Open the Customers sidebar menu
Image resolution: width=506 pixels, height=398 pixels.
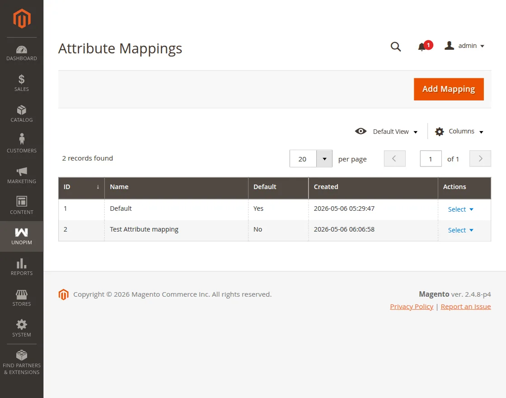pyautogui.click(x=22, y=144)
